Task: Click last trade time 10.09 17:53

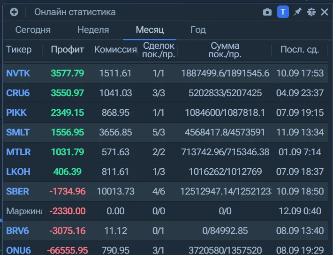Action: point(300,73)
